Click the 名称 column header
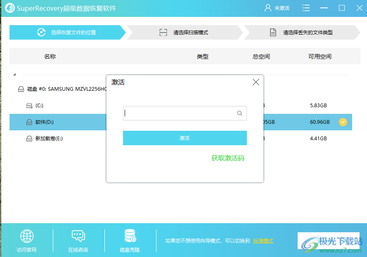This screenshot has height=257, width=367. (x=50, y=57)
